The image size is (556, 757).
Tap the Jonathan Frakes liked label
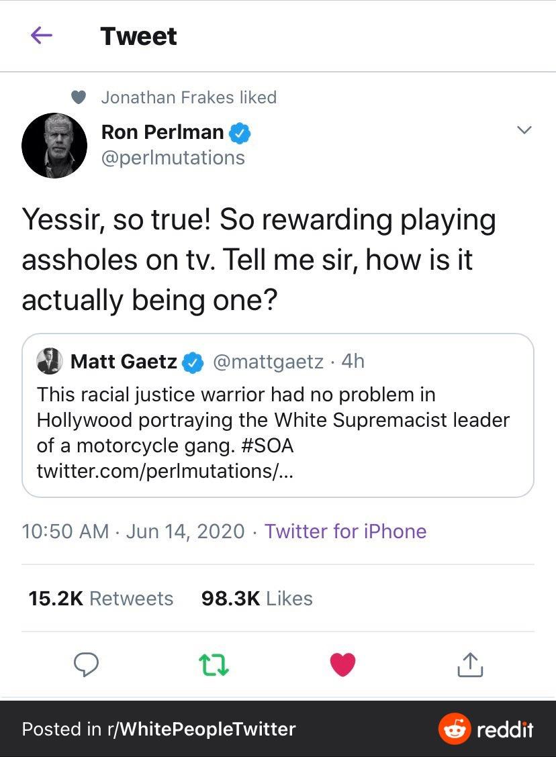click(x=189, y=97)
